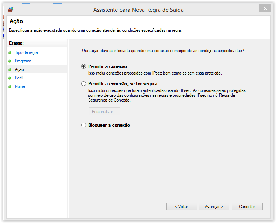This screenshot has width=276, height=223.
Task: Open the 'Nome' step in sidebar
Action: click(20, 86)
